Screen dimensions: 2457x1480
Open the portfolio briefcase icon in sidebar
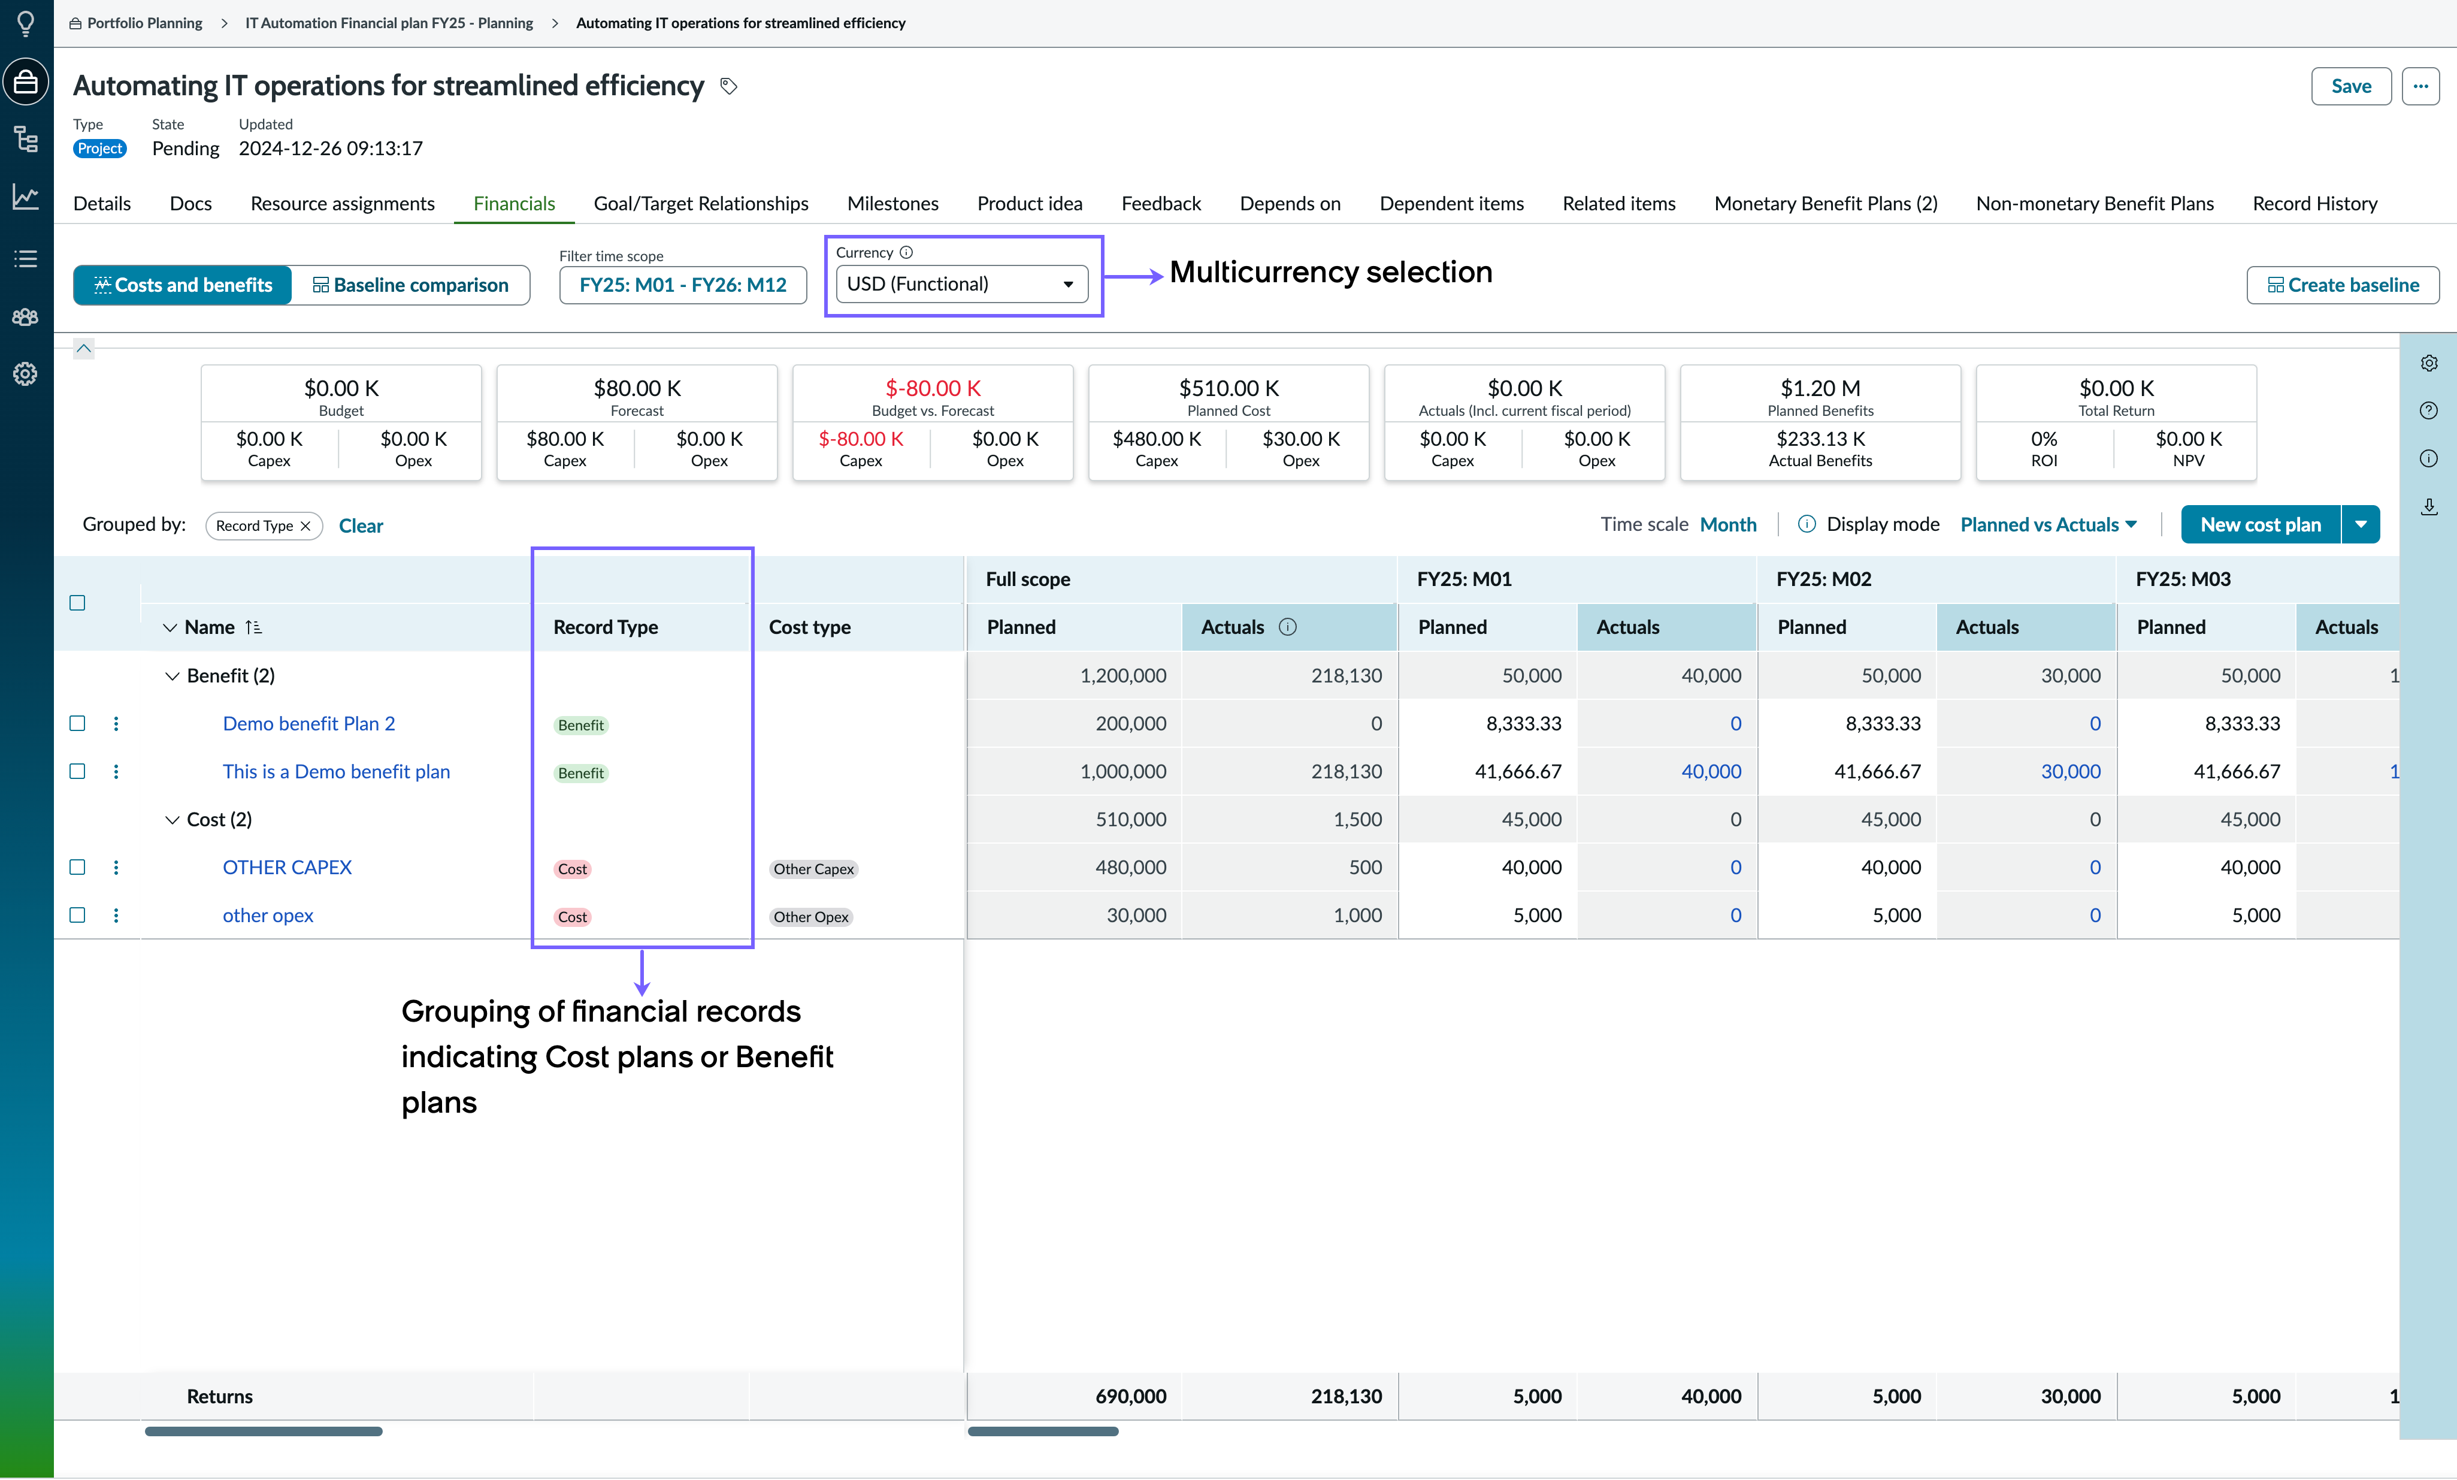coord(26,81)
